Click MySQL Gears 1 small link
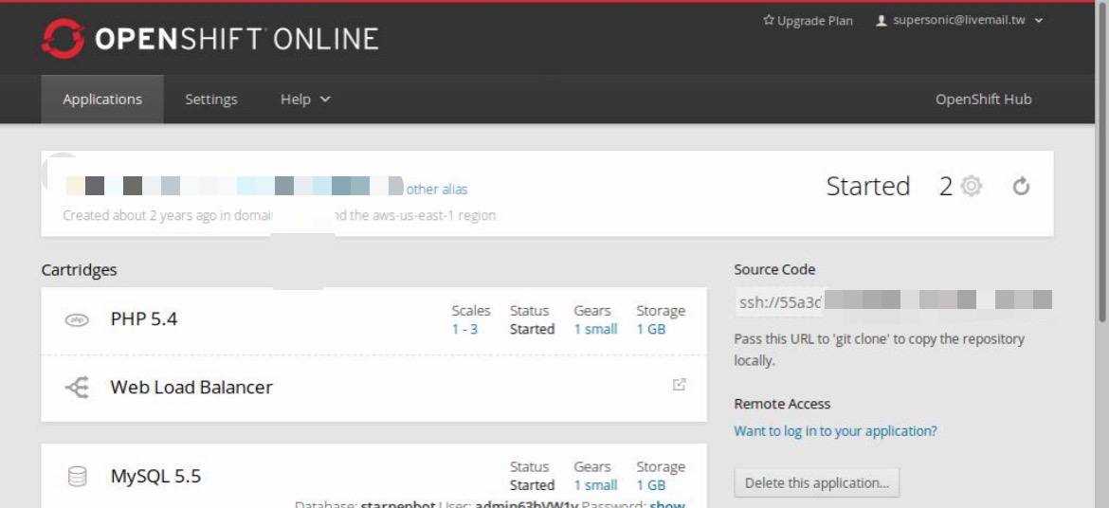 595,485
